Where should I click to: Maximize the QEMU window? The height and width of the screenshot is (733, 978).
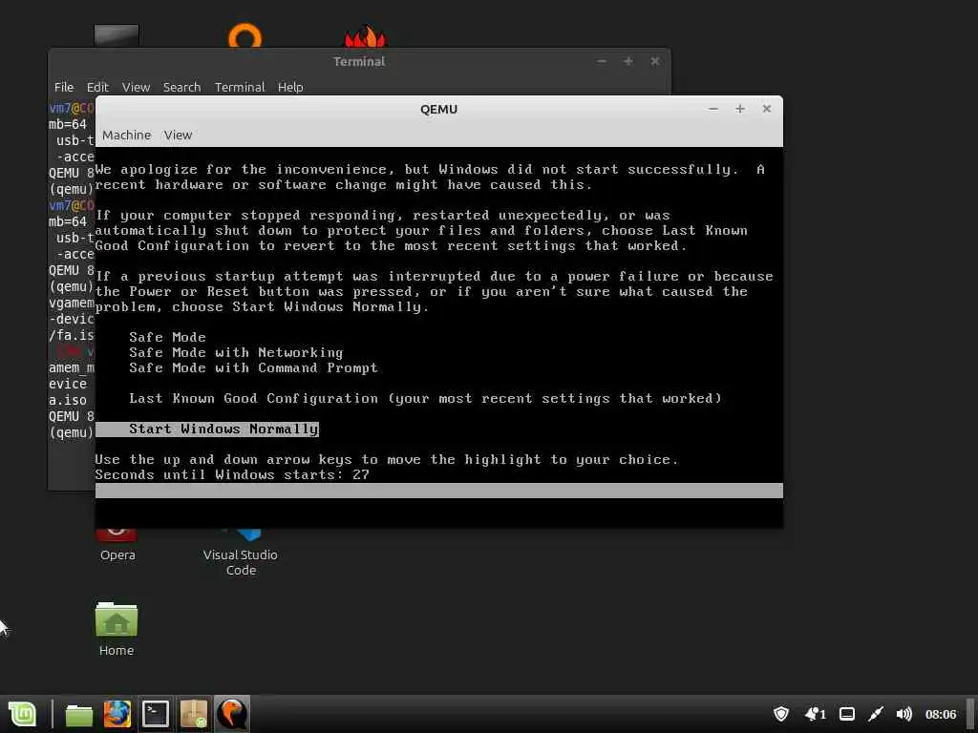pyautogui.click(x=740, y=109)
